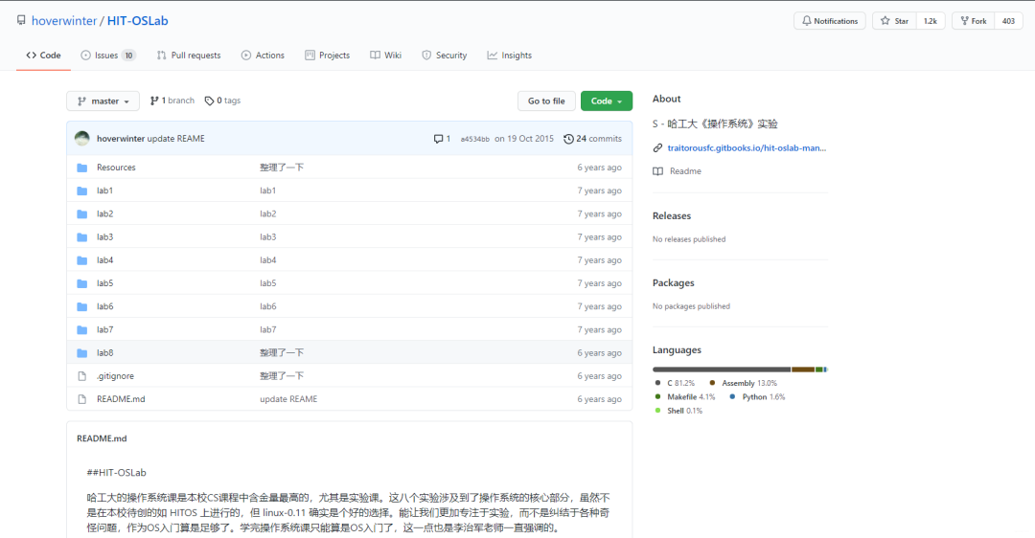Click the Go to file button
The height and width of the screenshot is (538, 1035).
(546, 101)
